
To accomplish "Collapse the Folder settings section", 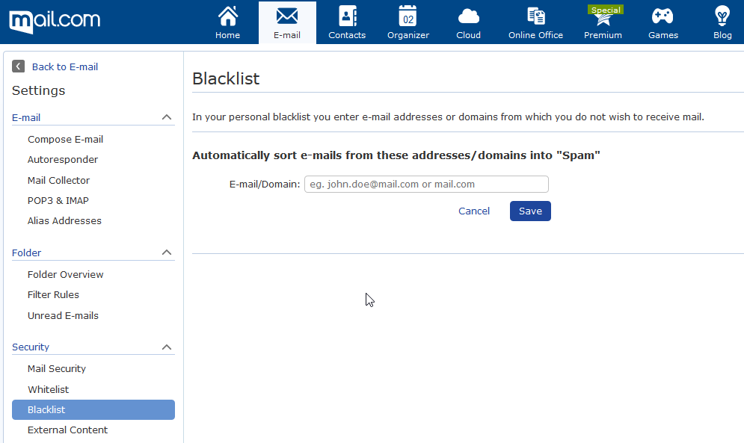I will [167, 253].
